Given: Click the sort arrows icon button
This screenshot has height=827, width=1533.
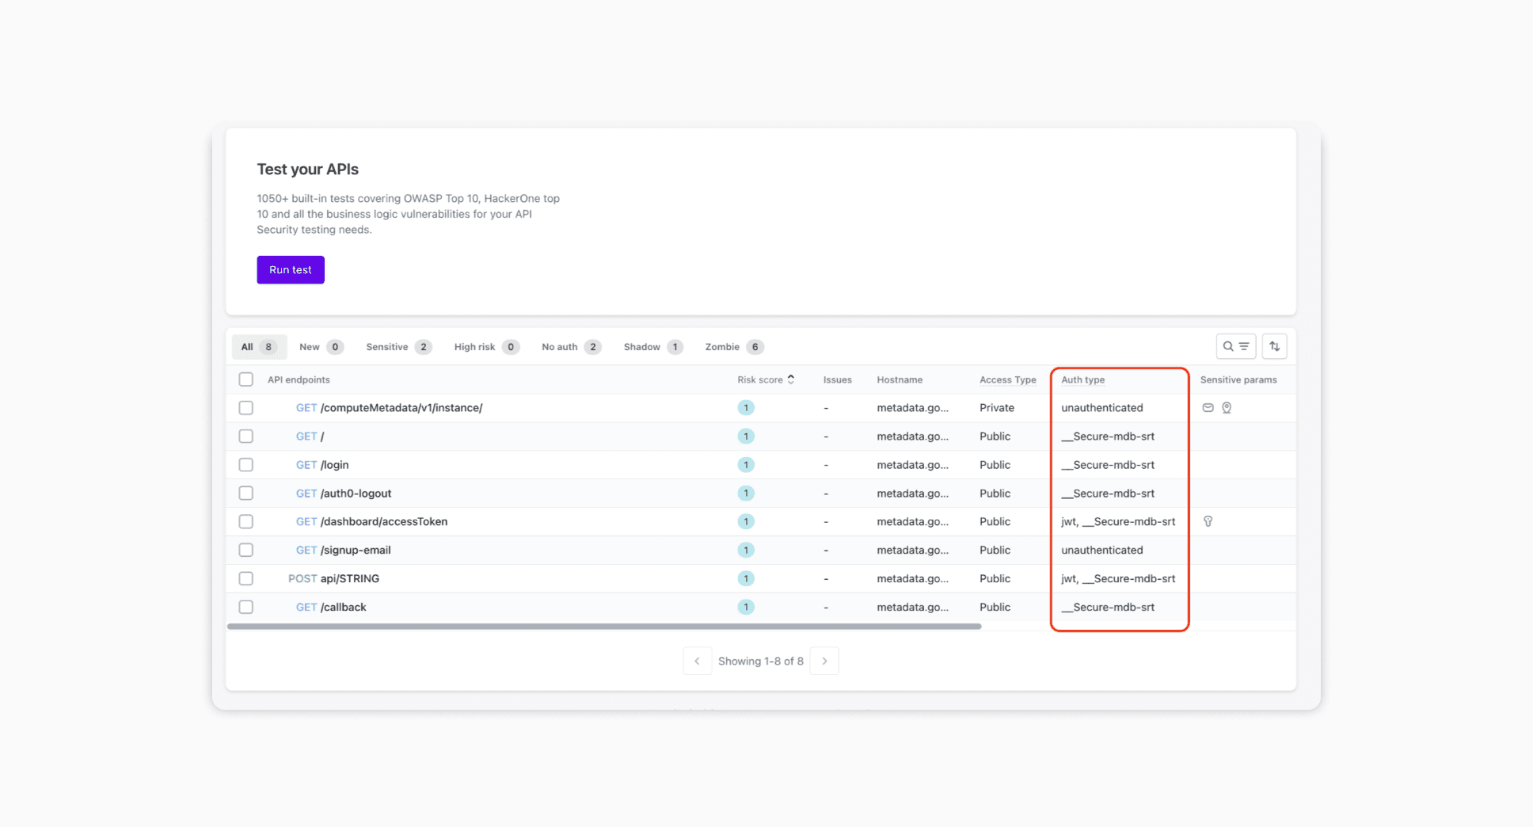Looking at the screenshot, I should point(1274,346).
